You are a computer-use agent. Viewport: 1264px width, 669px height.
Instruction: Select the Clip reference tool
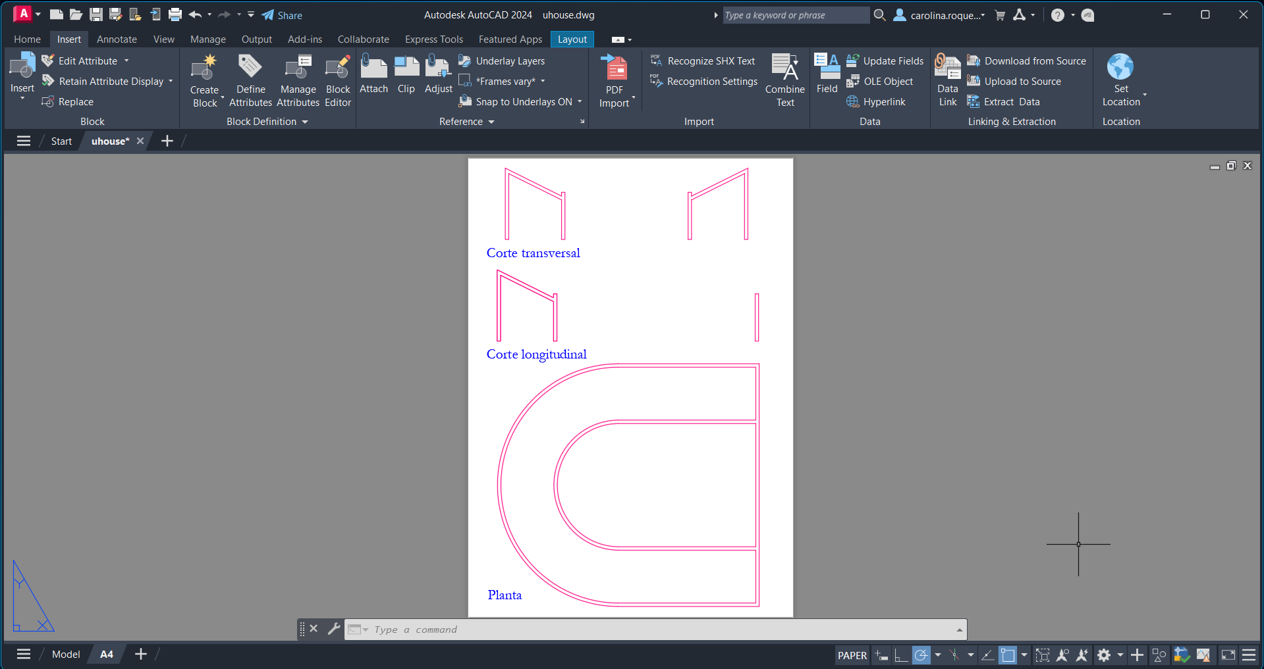[x=406, y=74]
